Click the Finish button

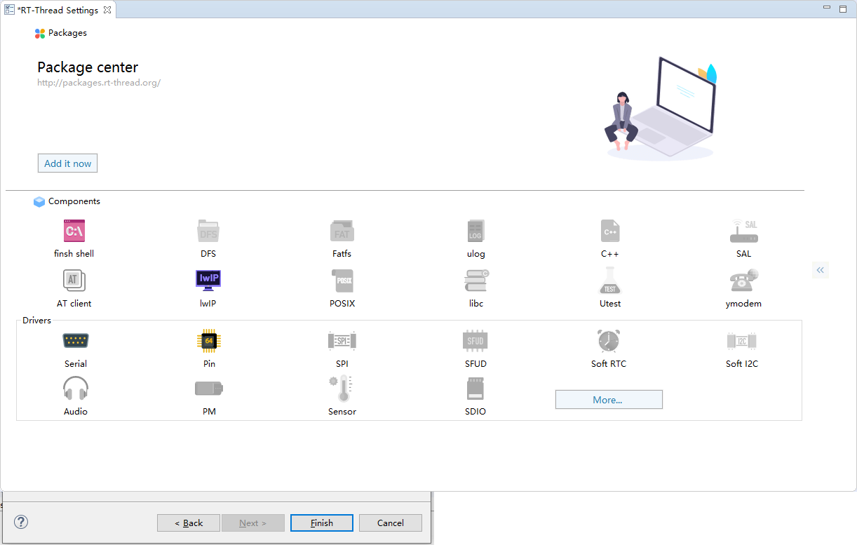322,523
